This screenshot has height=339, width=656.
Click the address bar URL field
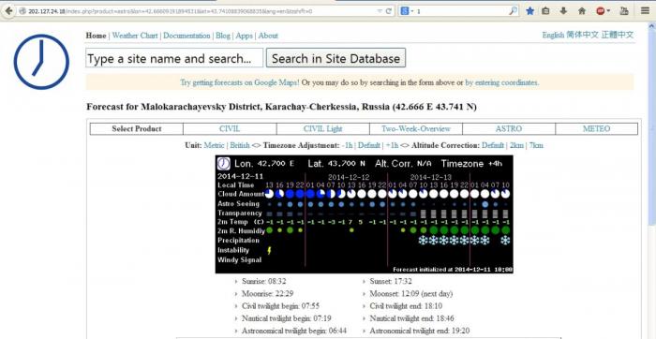[x=201, y=11]
